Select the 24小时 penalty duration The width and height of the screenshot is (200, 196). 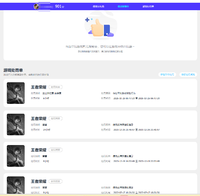47,130
